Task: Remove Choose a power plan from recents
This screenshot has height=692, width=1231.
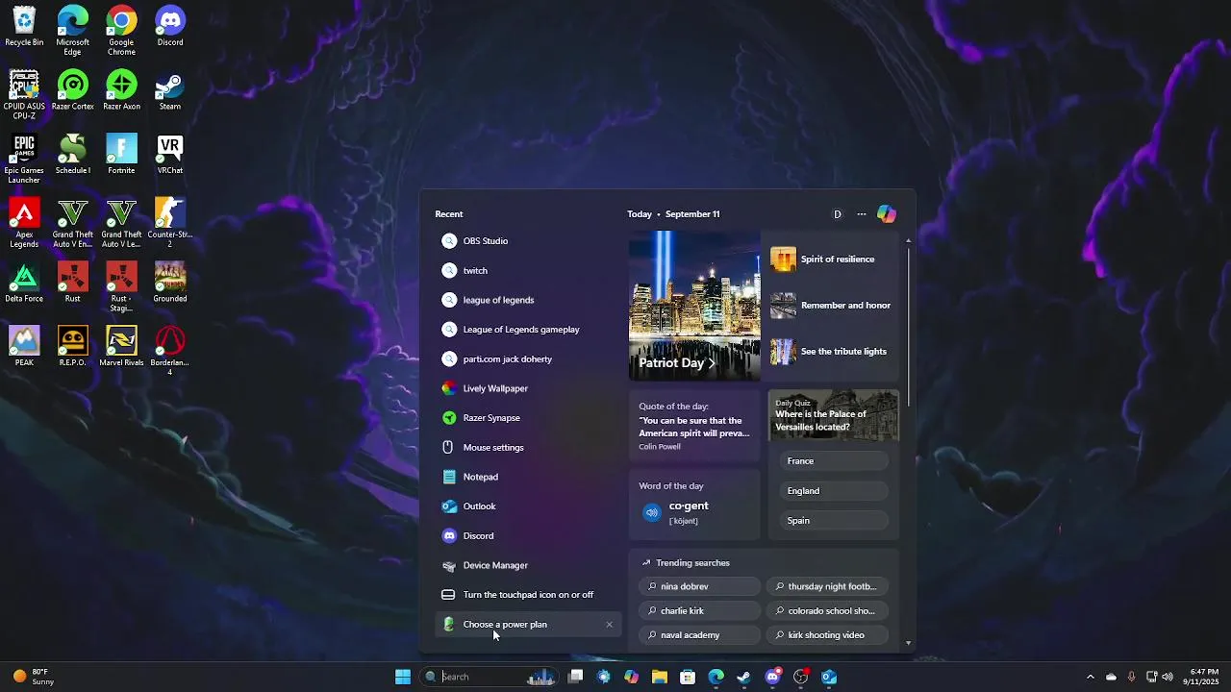Action: click(609, 625)
